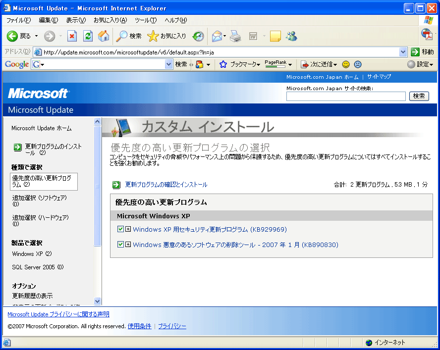Screen dimensions: 440x350
Task: Open the Windows XP 用セキュリティ更新プログラム KB929969 link
Action: coord(210,229)
